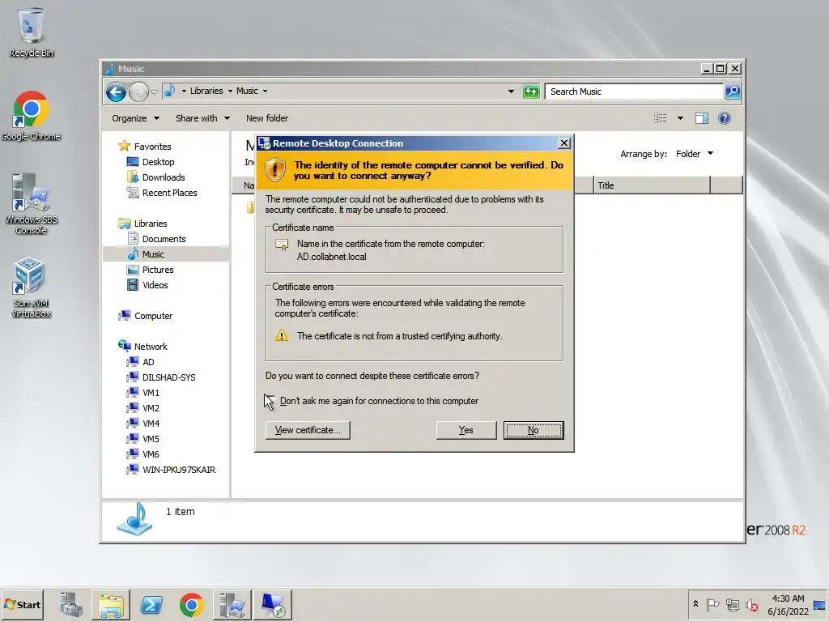The width and height of the screenshot is (829, 622).
Task: Select Downloads under Favorites
Action: tap(164, 177)
